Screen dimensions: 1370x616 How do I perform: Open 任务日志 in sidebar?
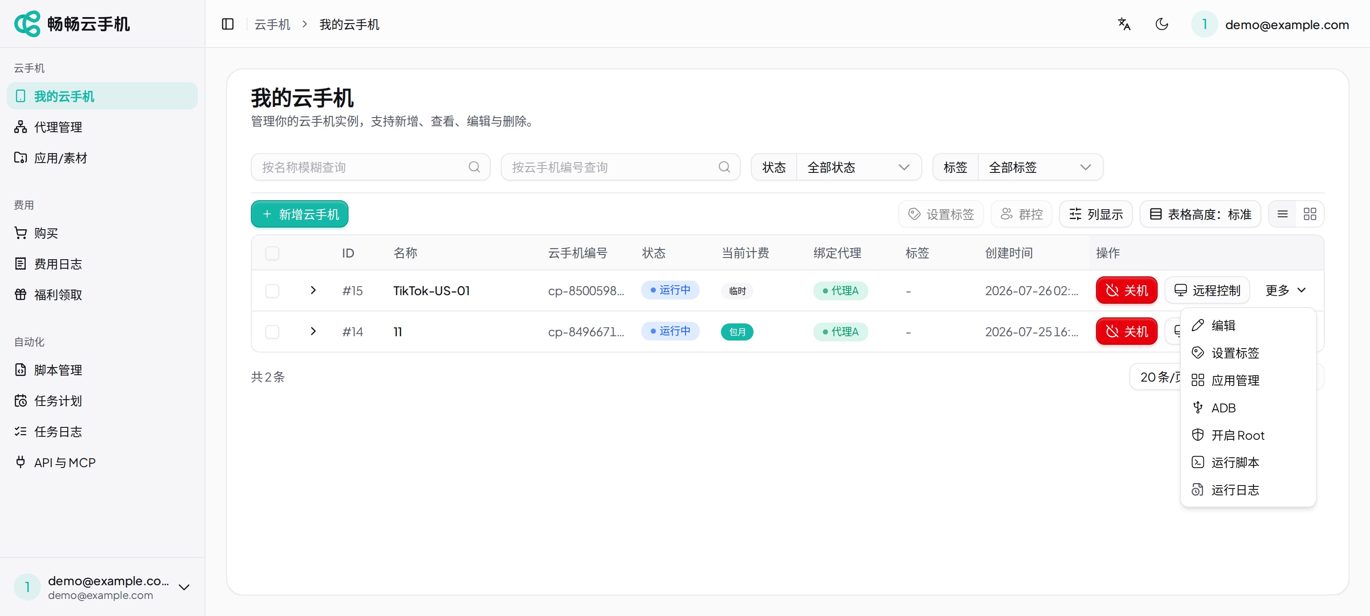pos(102,432)
